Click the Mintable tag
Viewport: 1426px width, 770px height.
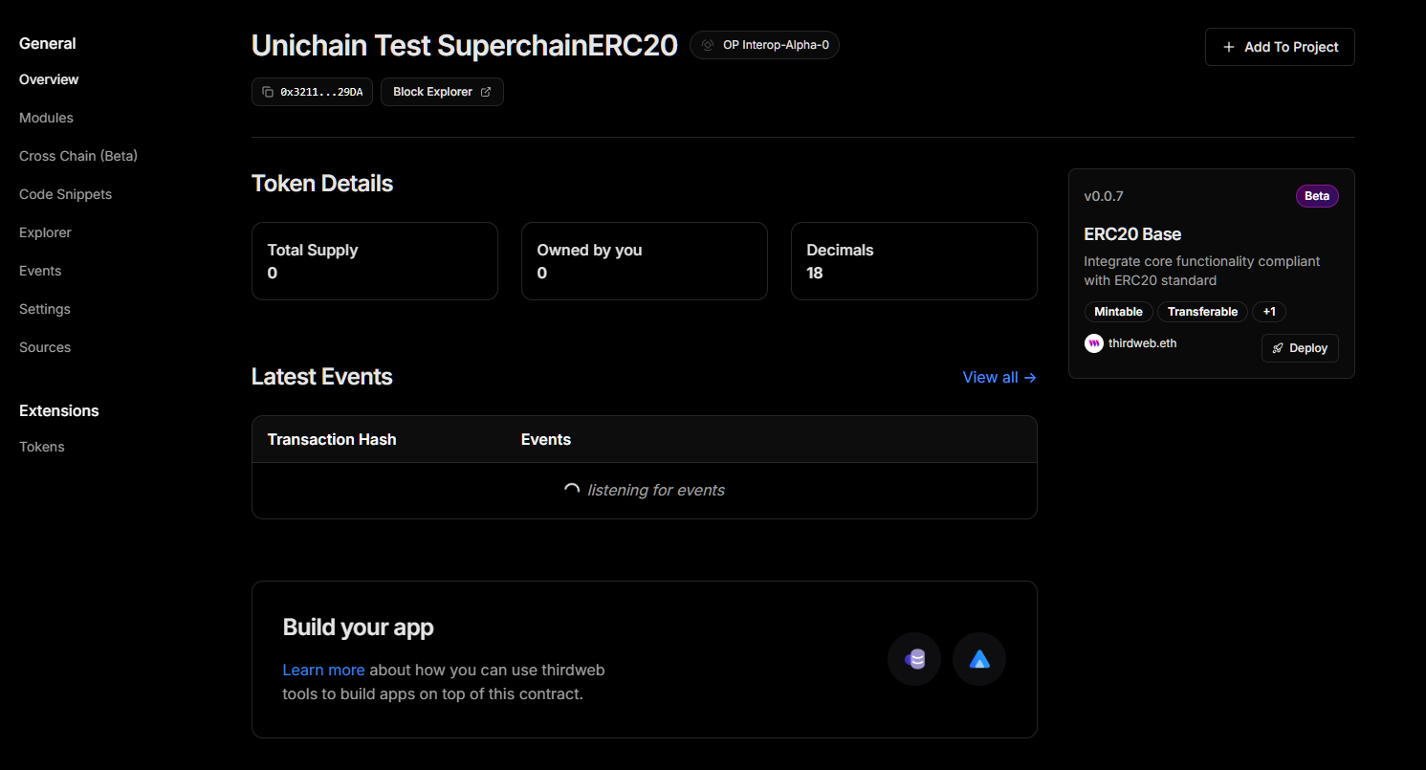pos(1118,312)
